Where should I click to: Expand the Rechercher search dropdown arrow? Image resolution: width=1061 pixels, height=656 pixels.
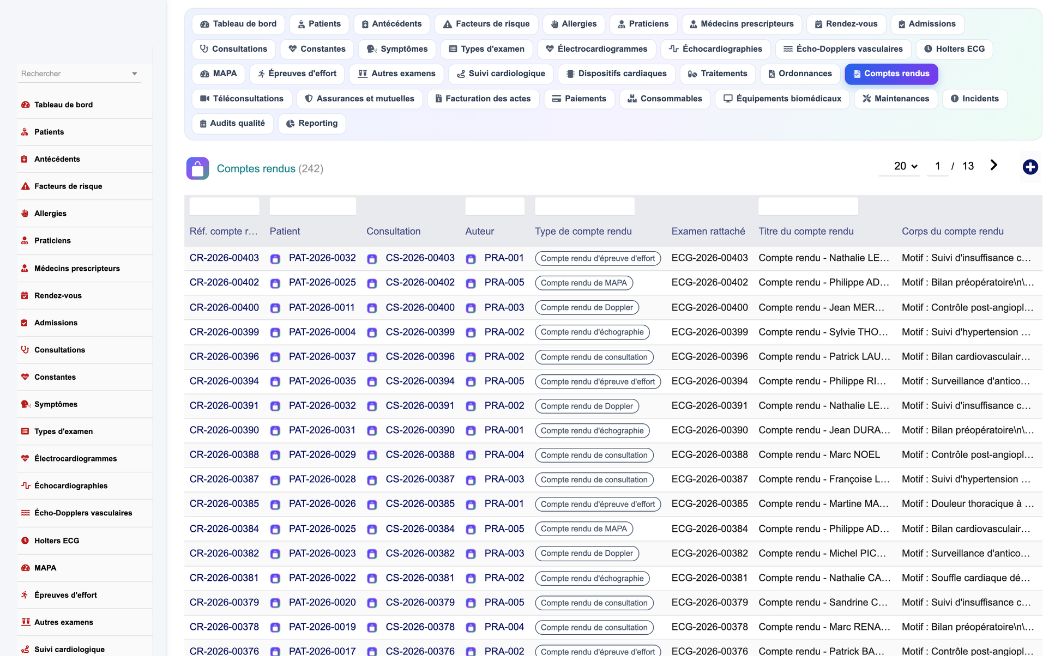pos(135,74)
